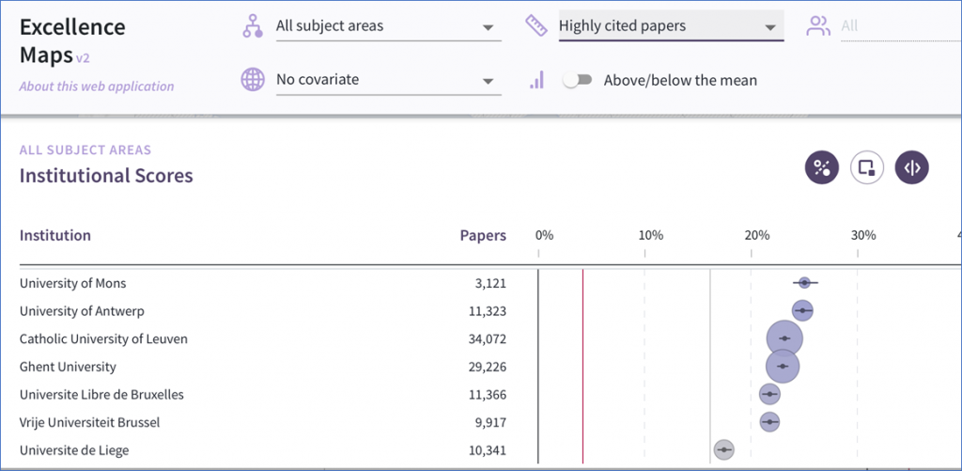Click the code embed round button
962x471 pixels.
[x=911, y=167]
